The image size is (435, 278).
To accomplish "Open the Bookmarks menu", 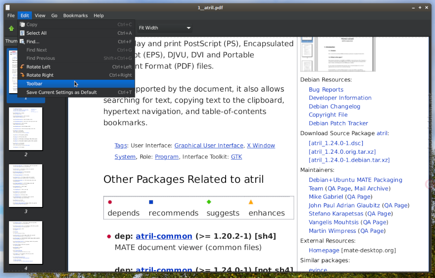I will click(75, 16).
